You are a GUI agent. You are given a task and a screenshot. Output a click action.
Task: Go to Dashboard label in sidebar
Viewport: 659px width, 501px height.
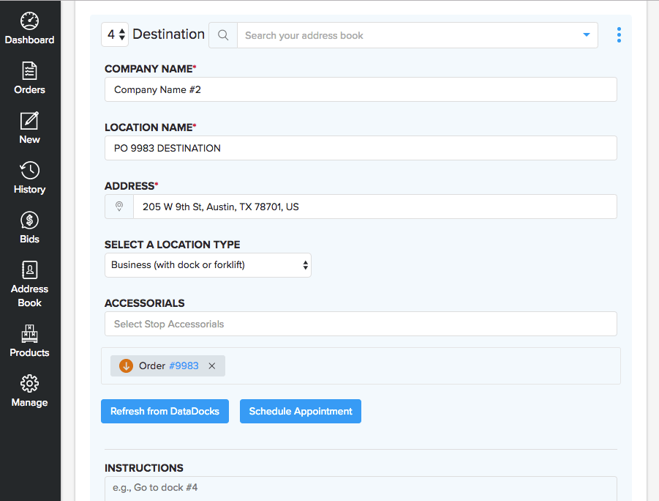29,40
